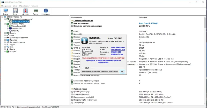Click the mm@hwinfo.com e-mail link
The width and height of the screenshot is (207, 108).
coord(118,50)
